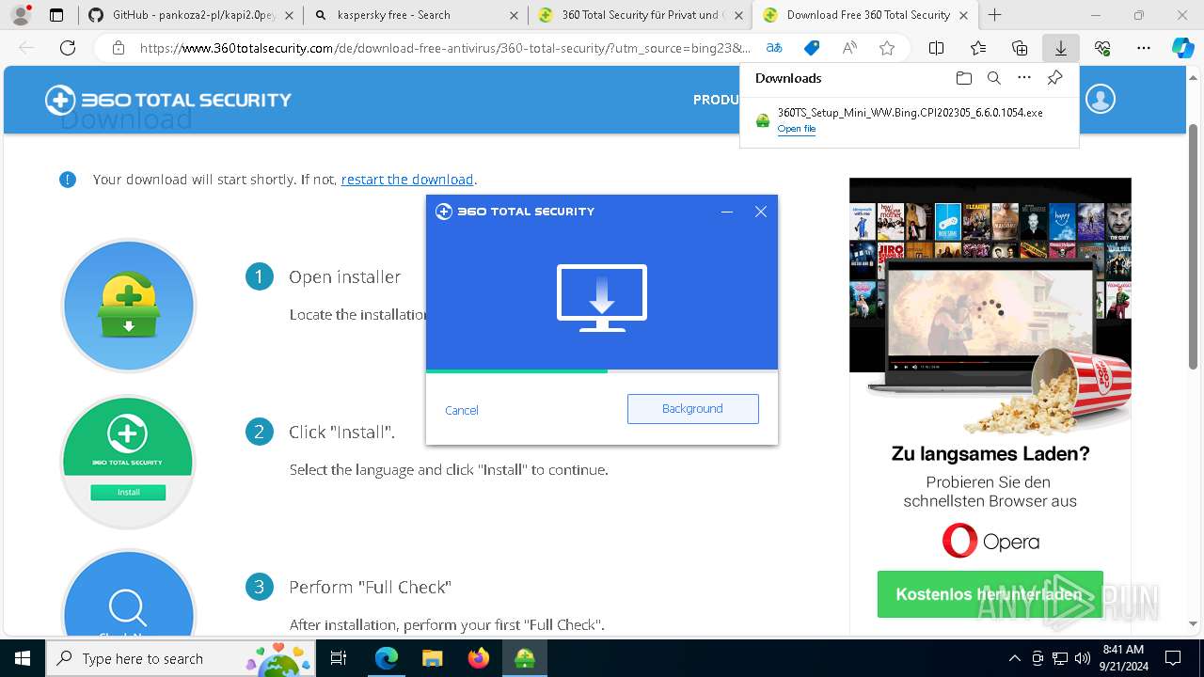Refresh the page with reload icon
This screenshot has width=1204, height=677.
click(68, 48)
